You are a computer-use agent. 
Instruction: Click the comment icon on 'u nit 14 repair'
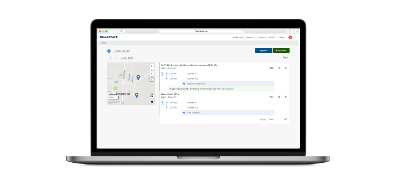184,113
